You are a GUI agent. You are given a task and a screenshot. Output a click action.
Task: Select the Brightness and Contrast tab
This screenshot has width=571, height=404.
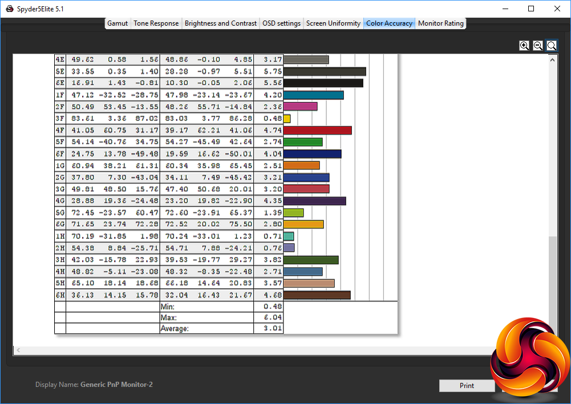tap(221, 23)
